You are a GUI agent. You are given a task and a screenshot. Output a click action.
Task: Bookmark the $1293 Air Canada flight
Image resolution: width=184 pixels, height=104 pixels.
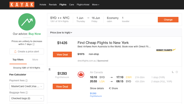tap(50, 70)
